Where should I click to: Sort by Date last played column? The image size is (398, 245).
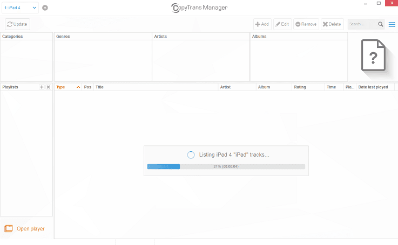click(x=375, y=87)
